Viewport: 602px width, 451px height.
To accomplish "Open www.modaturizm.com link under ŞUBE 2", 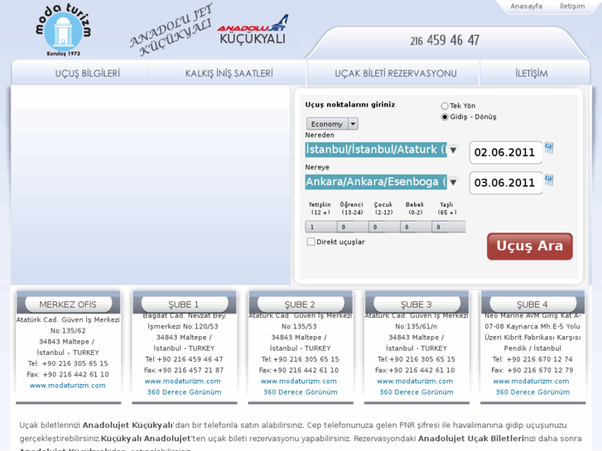I will [x=299, y=381].
